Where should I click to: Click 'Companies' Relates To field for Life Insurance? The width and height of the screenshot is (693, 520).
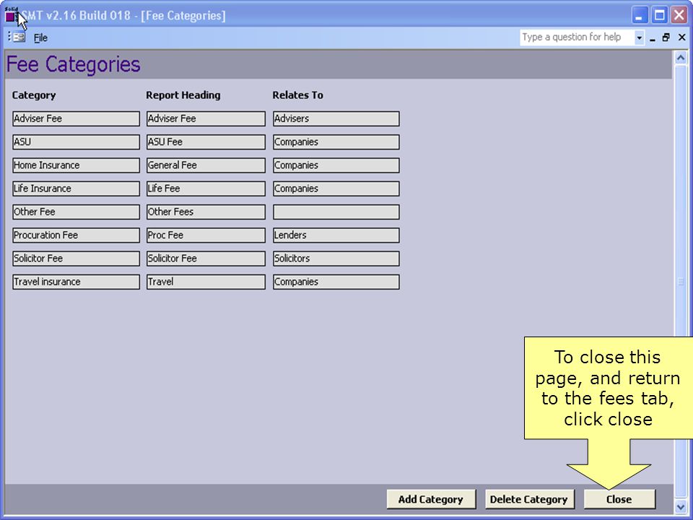tap(336, 188)
